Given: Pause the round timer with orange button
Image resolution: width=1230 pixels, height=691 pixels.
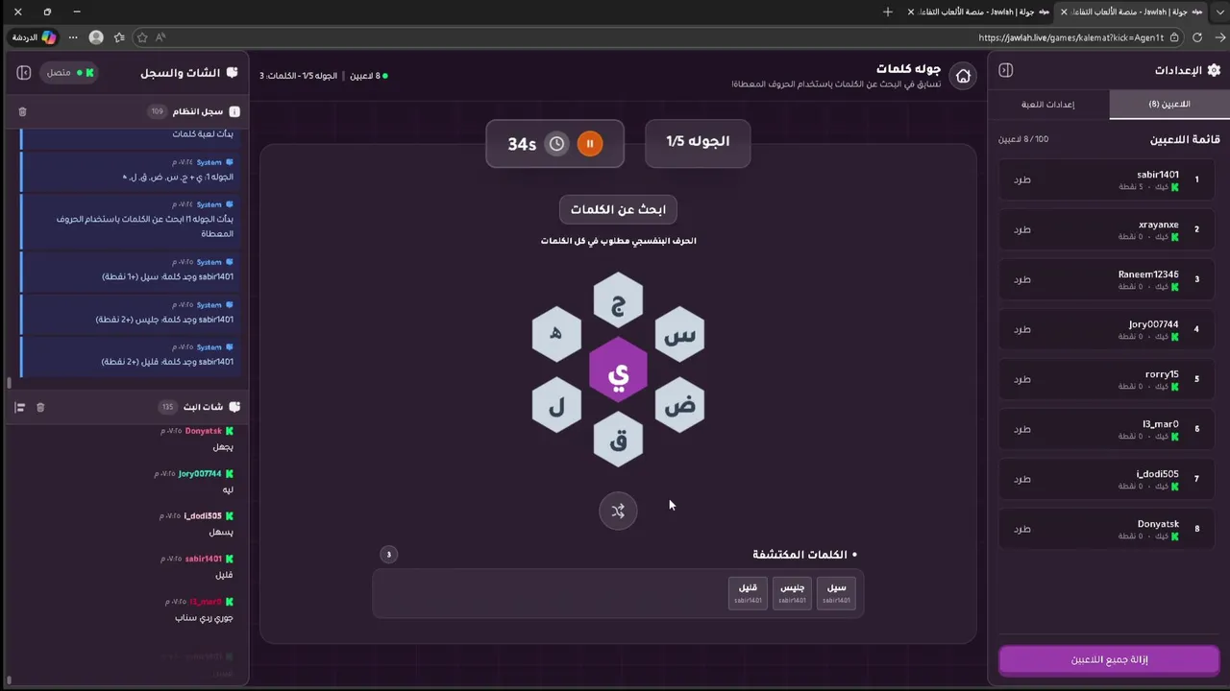Looking at the screenshot, I should (590, 144).
